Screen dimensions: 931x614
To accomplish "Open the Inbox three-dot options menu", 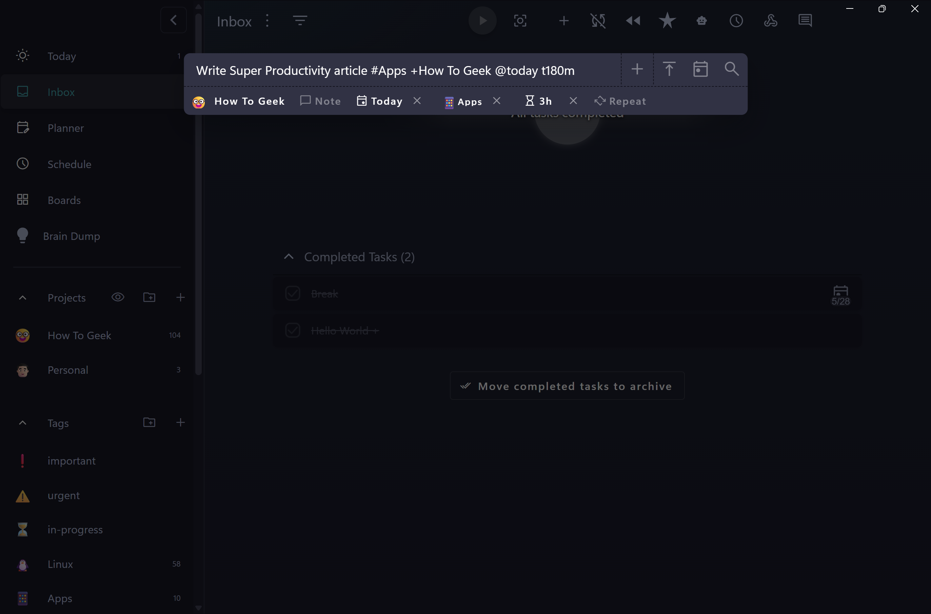I will coord(267,21).
